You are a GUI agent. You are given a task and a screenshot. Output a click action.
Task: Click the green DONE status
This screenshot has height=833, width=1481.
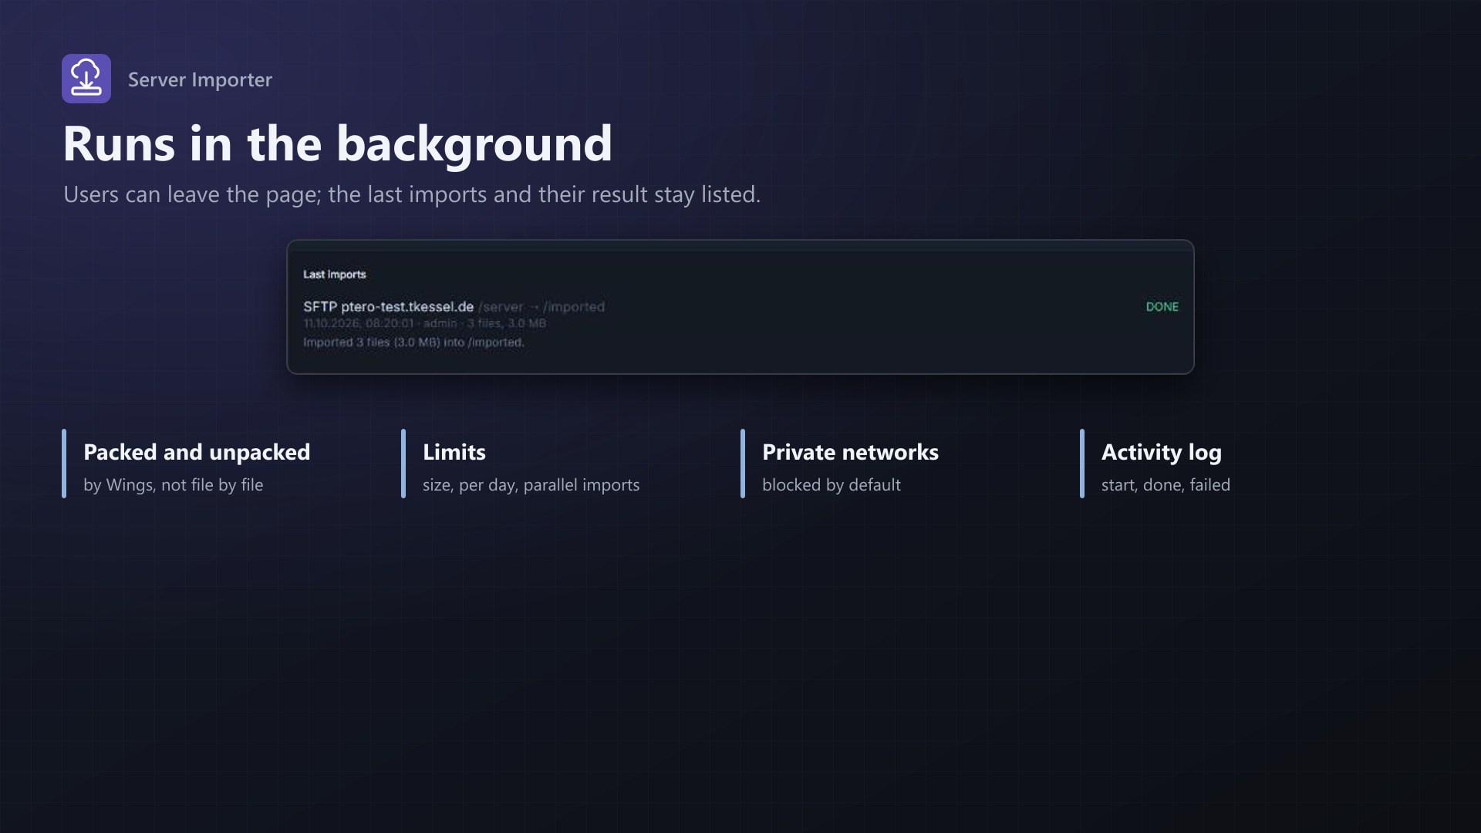[x=1162, y=307]
